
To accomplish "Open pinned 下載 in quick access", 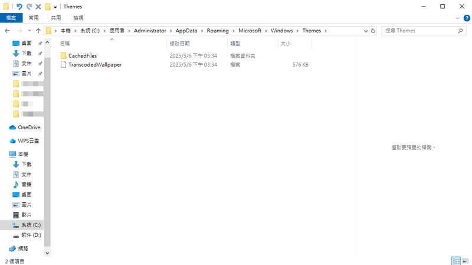I will tap(26, 53).
